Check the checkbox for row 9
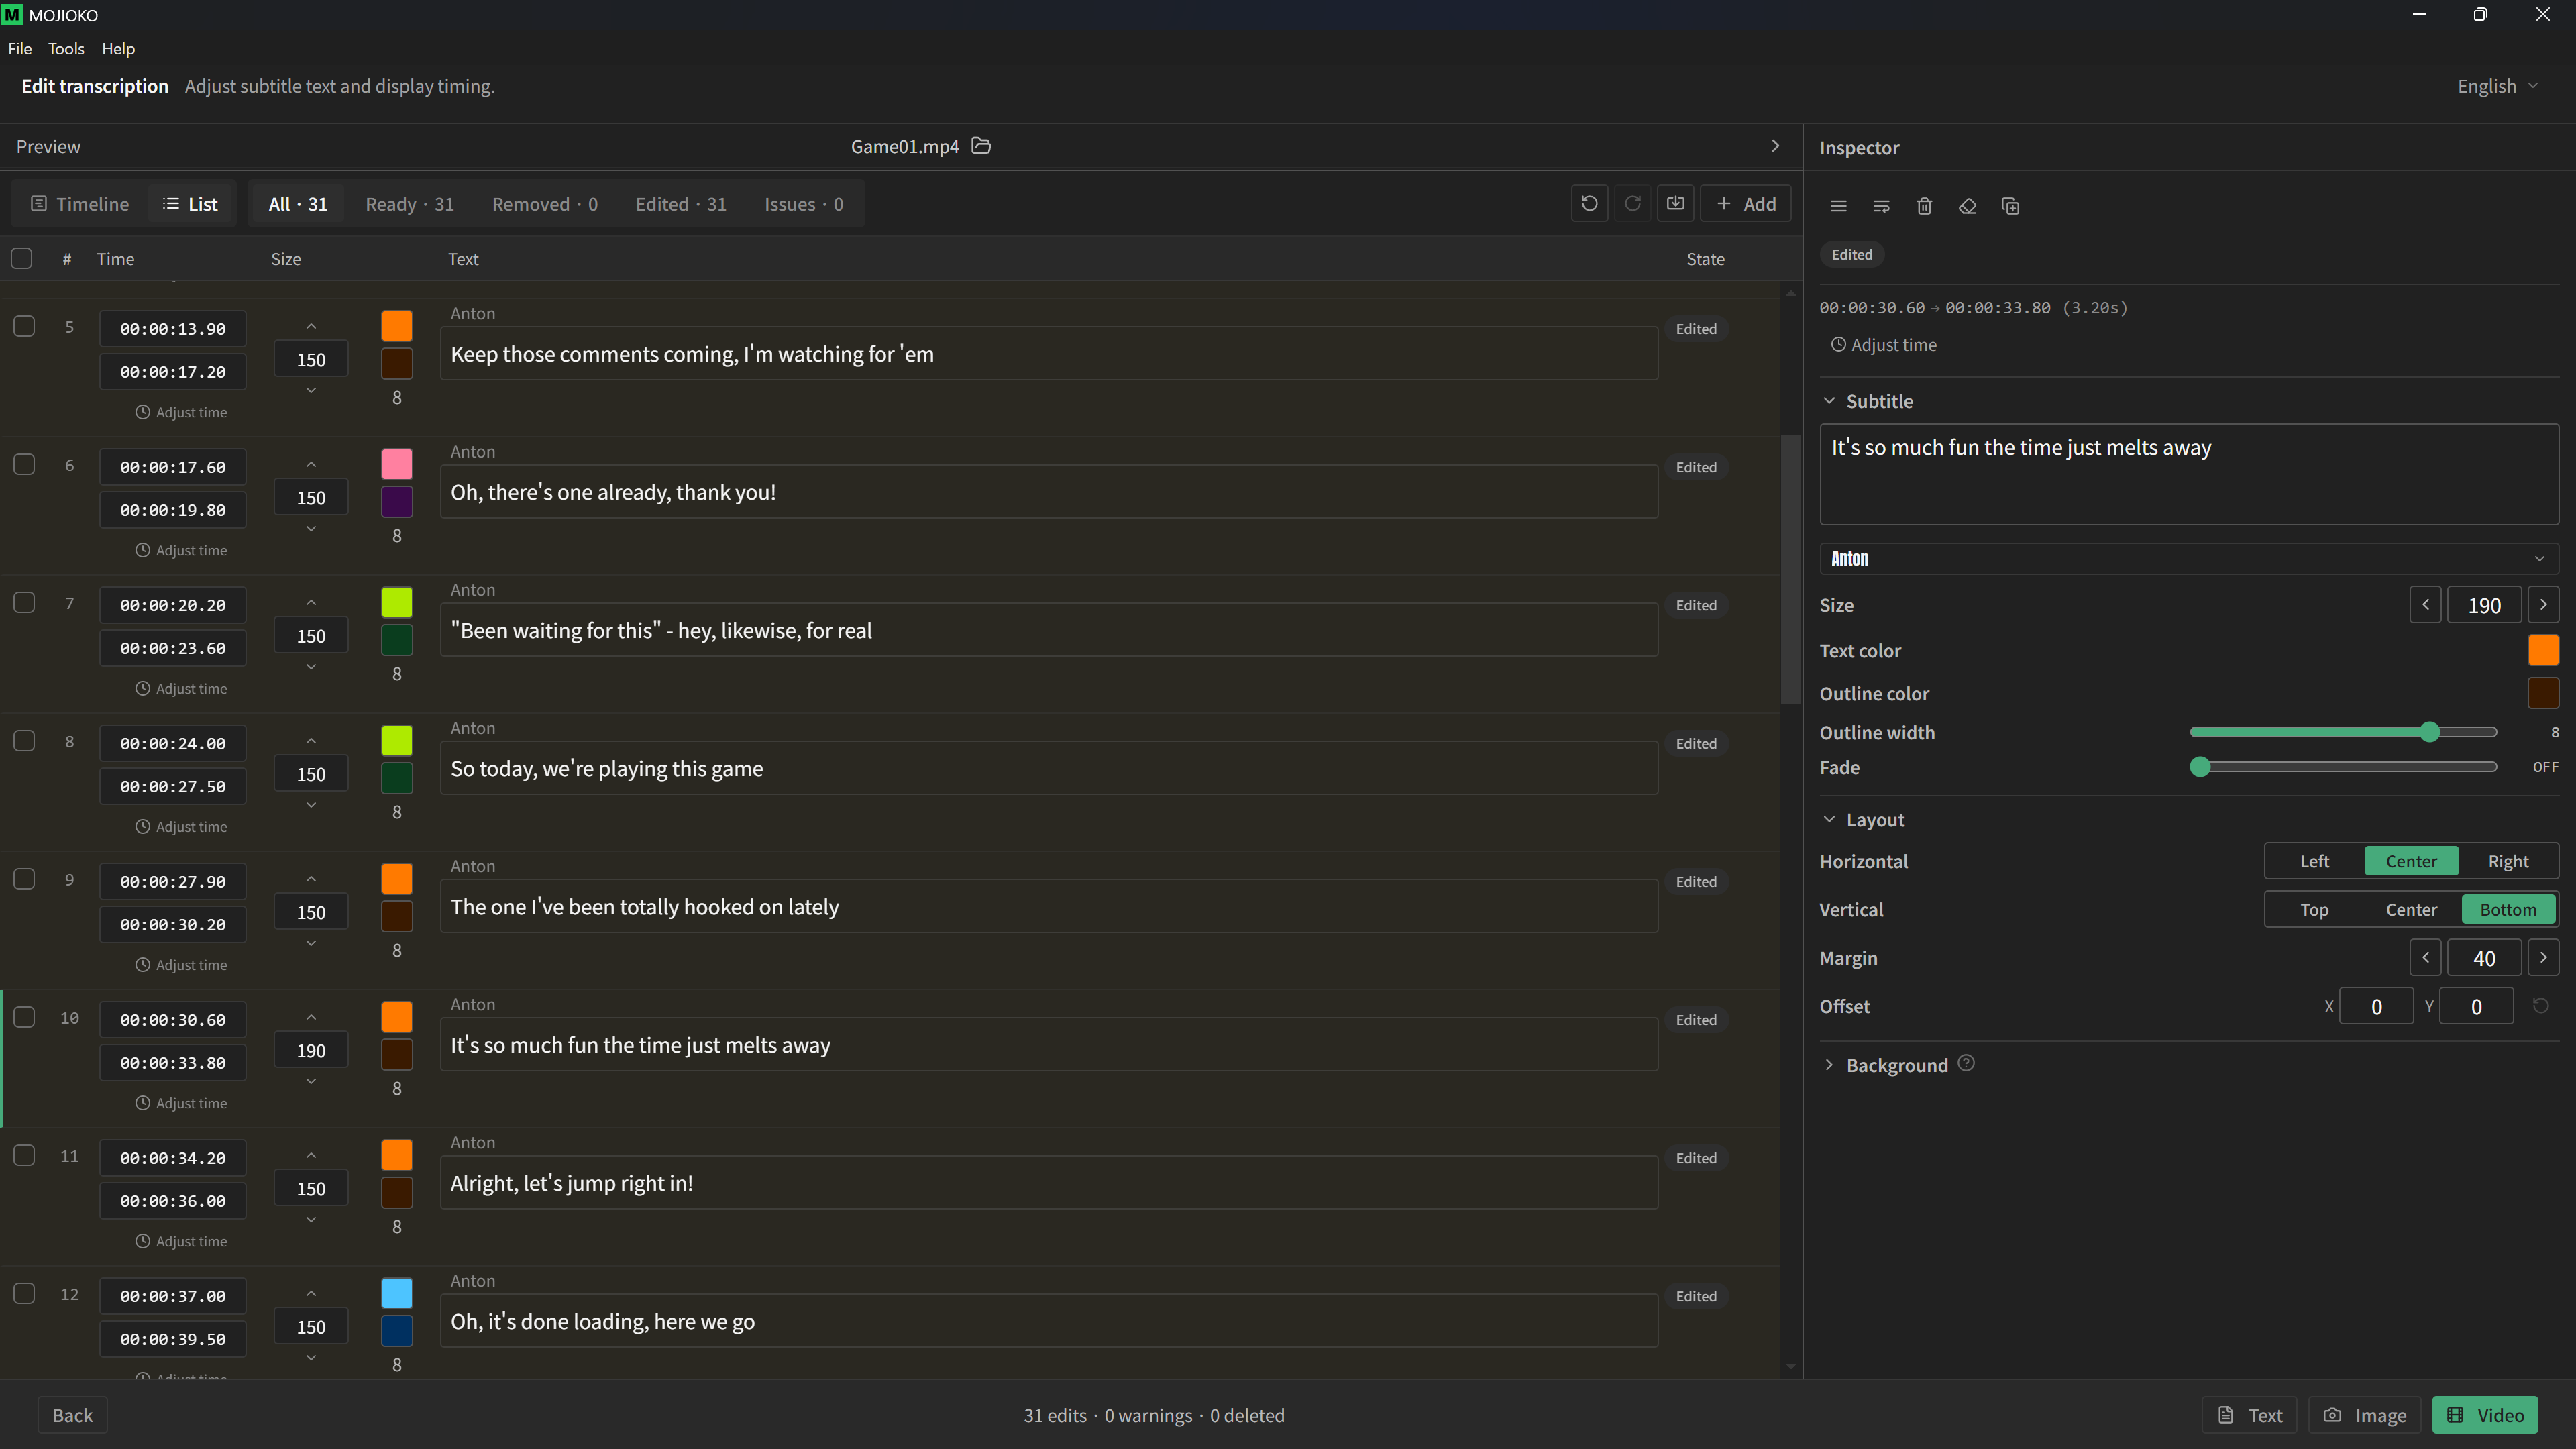 pyautogui.click(x=24, y=879)
